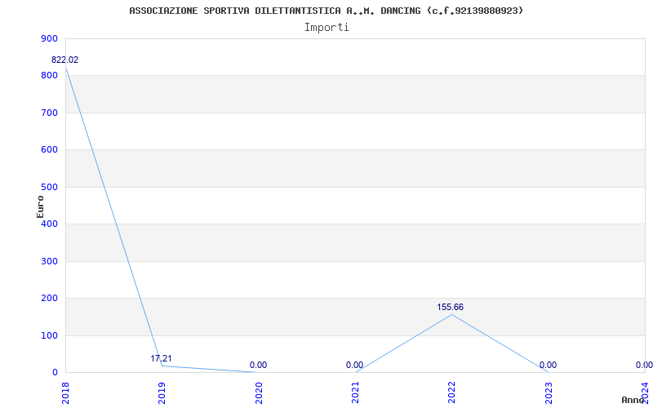Click the 2022 x-axis year label
Screen dimensions: 653x408
pos(452,392)
